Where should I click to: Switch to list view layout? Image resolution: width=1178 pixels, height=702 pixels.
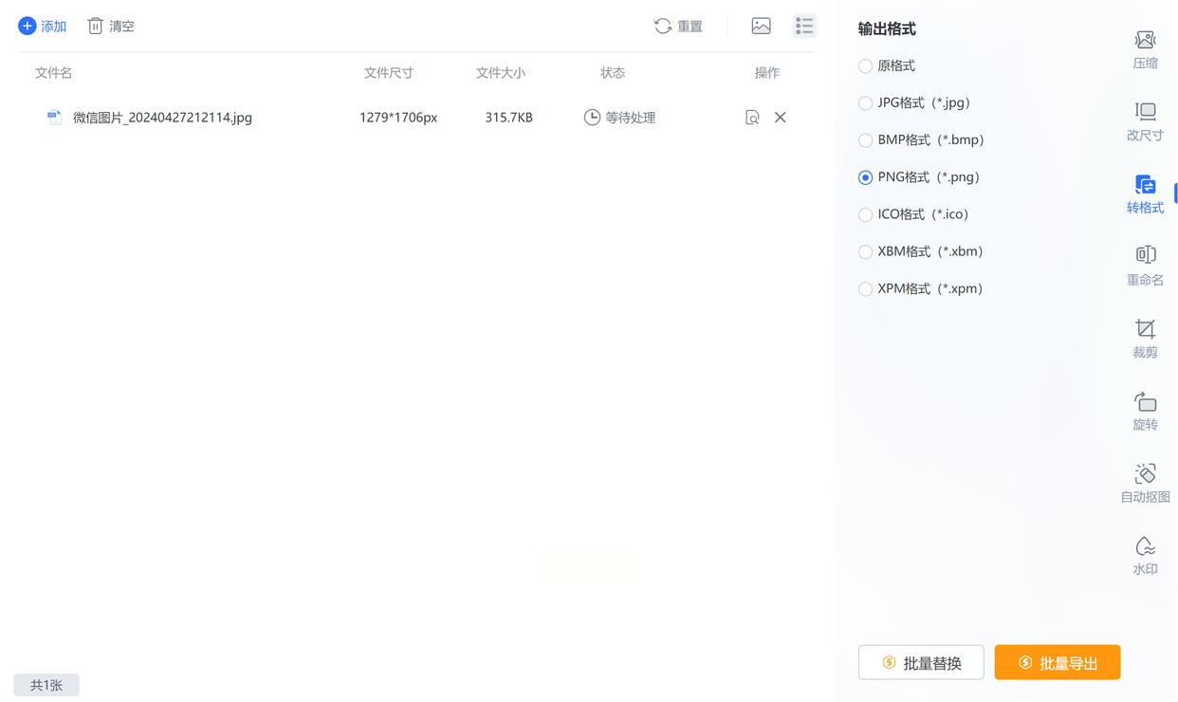point(804,27)
